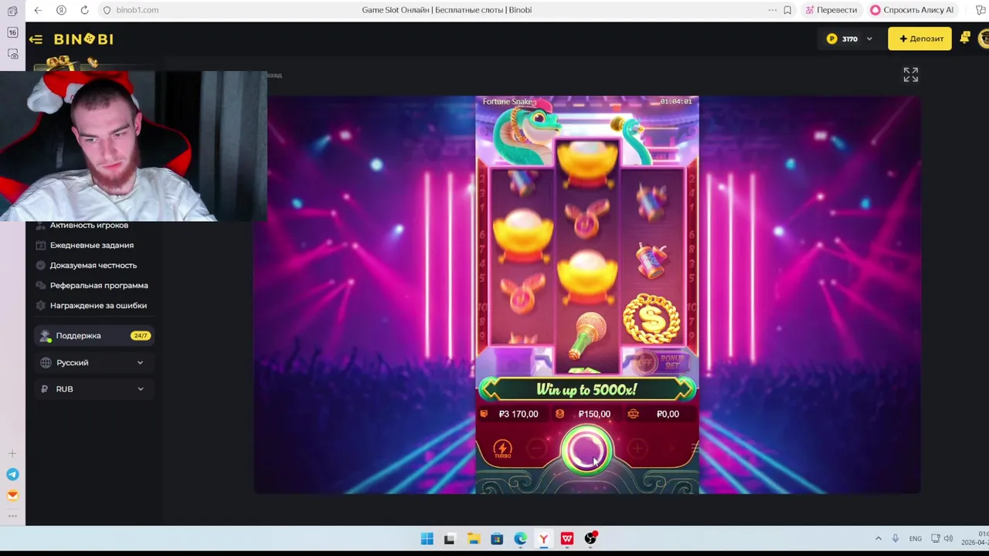Spin the slot with the round button
Viewport: 989px width, 556px height.
click(x=586, y=449)
